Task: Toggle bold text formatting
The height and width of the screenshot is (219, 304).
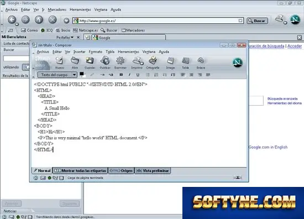Action: tap(121, 75)
